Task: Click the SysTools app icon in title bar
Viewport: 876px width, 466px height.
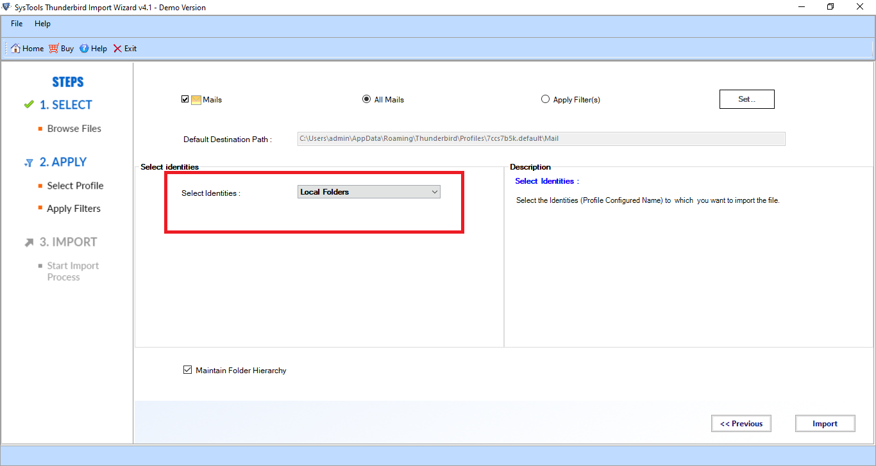Action: (6, 7)
